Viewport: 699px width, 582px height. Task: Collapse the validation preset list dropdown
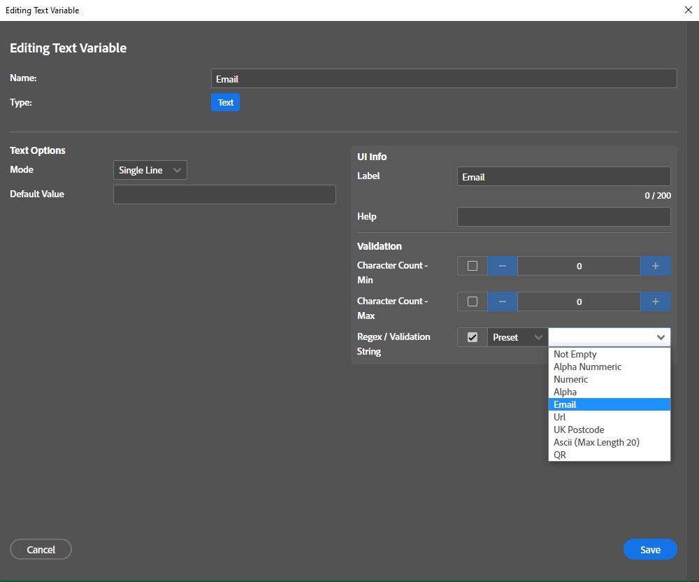pyautogui.click(x=660, y=337)
